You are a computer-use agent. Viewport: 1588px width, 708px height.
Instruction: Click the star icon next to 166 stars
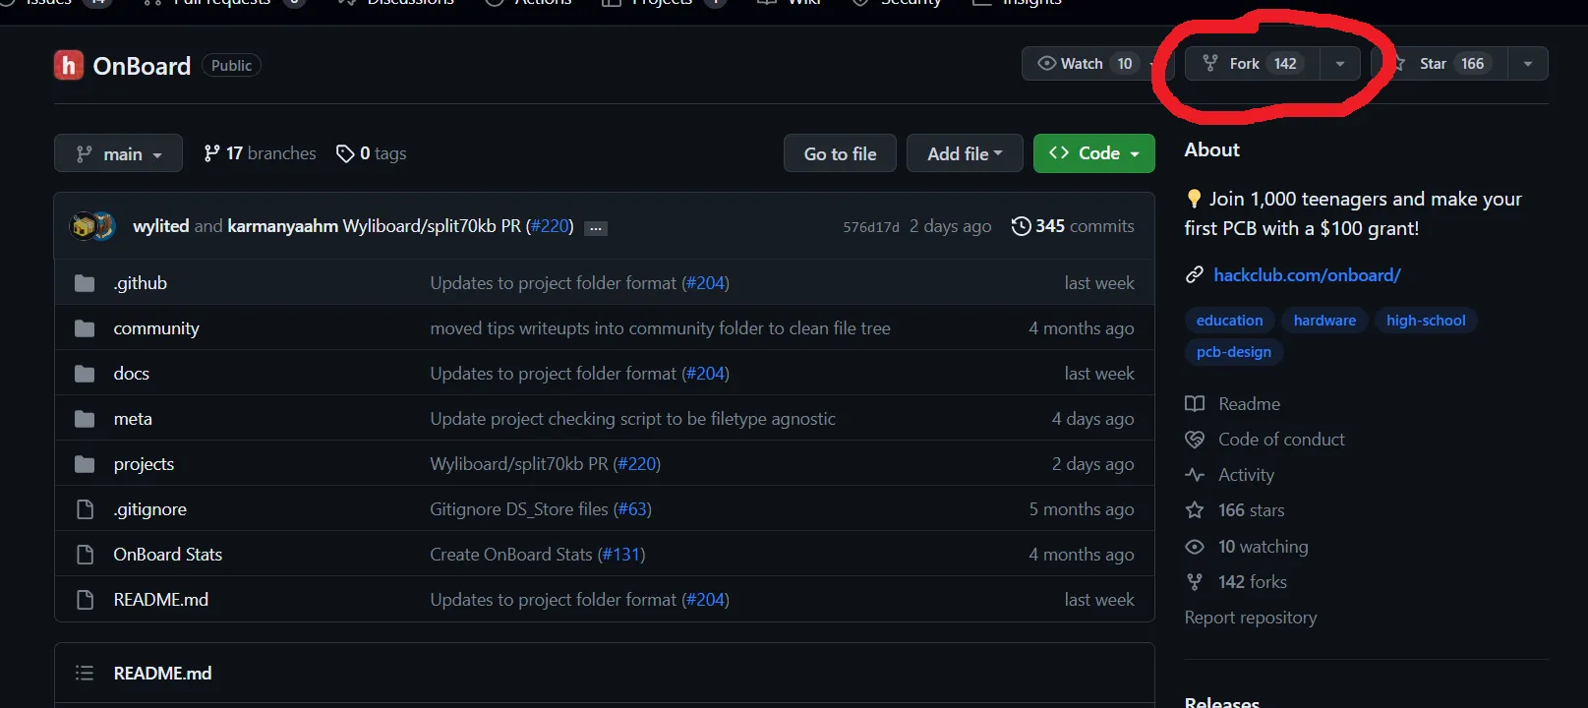1195,510
